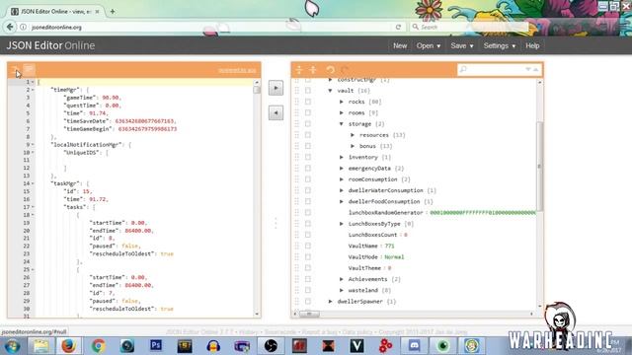This screenshot has width=632, height=355.
Task: Open the Settings dropdown menu
Action: (499, 46)
